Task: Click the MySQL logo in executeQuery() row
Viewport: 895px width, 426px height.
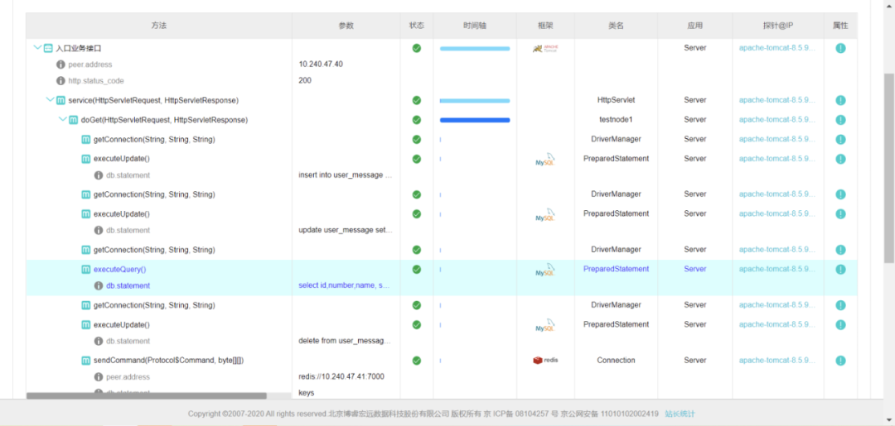Action: (545, 270)
